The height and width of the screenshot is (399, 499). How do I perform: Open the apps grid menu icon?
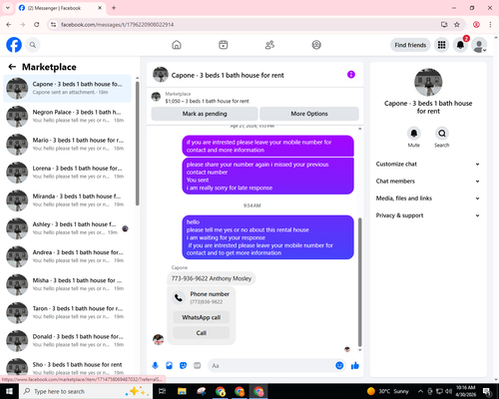coord(441,45)
